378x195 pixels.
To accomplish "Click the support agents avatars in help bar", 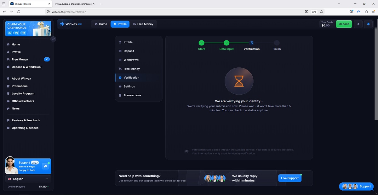I will point(215,178).
